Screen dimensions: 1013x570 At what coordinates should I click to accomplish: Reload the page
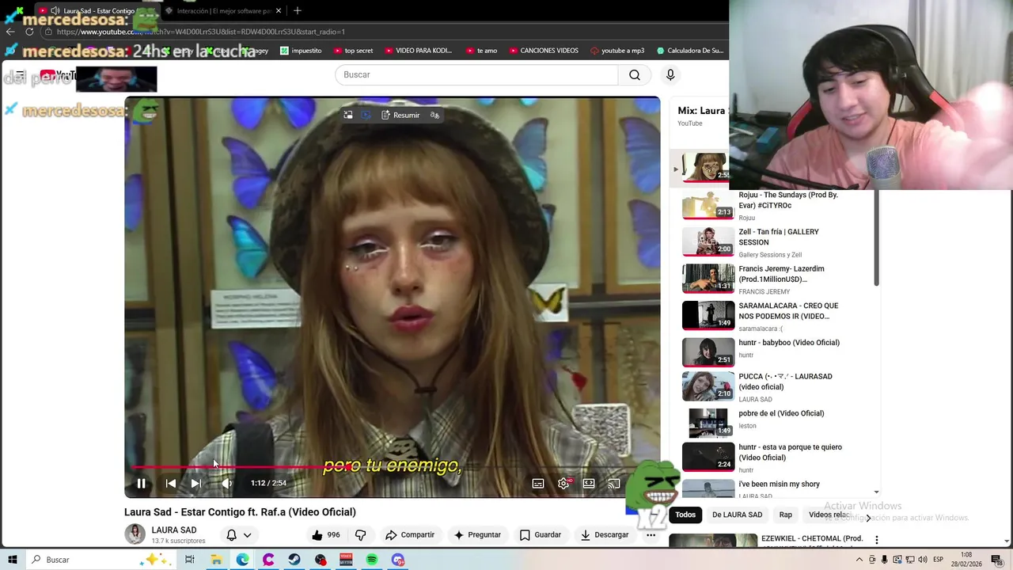(29, 32)
